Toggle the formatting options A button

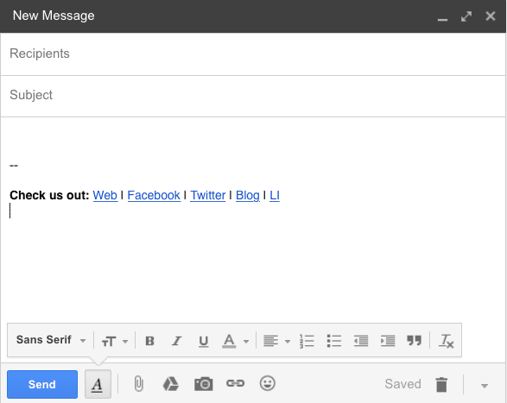click(x=98, y=384)
